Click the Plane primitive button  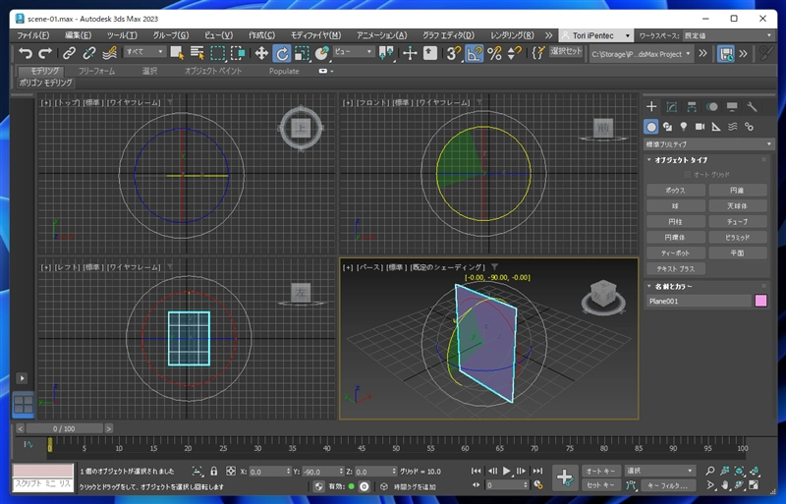[x=738, y=253]
